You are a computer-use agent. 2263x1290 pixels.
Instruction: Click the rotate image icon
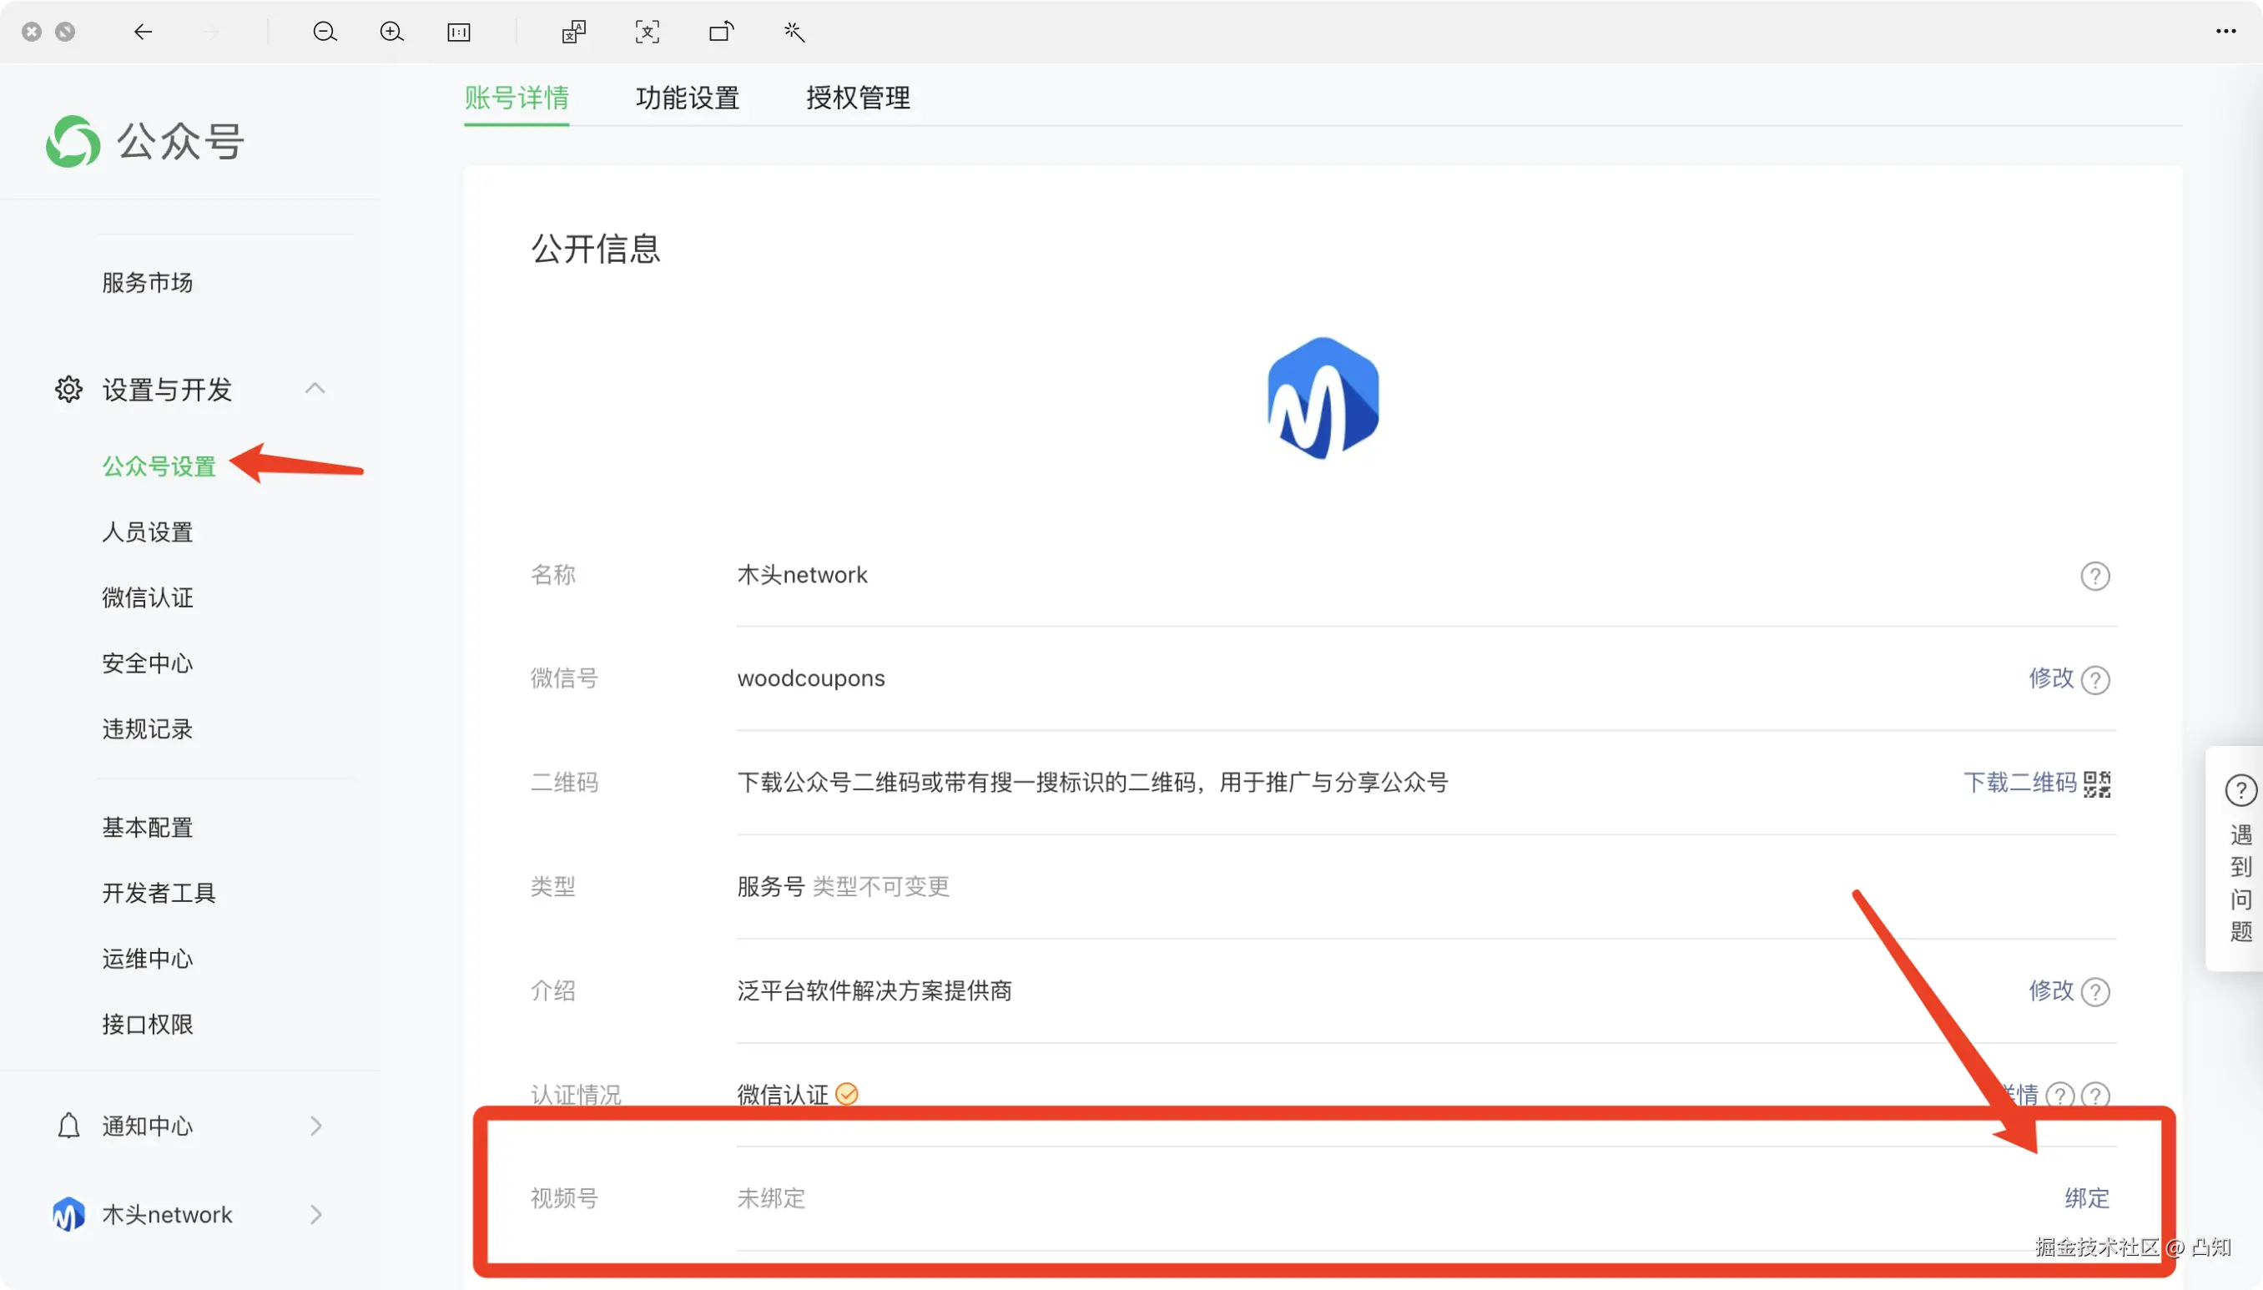click(x=721, y=33)
